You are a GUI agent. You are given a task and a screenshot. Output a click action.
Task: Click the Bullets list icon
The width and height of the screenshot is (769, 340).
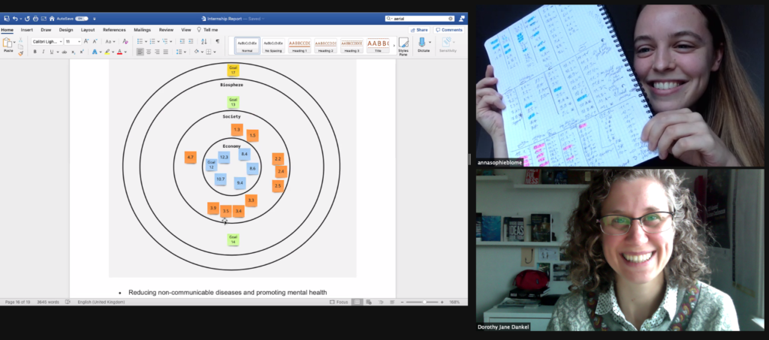(140, 41)
